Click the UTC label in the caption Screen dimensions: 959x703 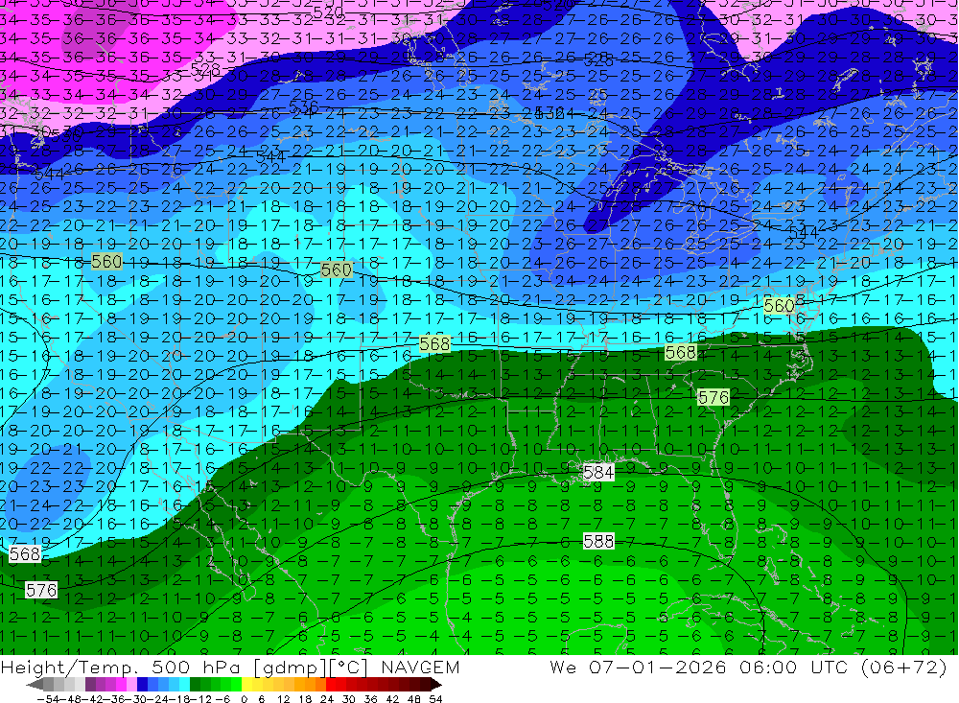(x=830, y=667)
